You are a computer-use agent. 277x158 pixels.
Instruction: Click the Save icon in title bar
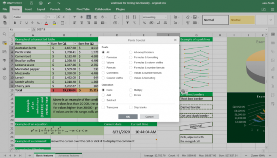click(31, 3)
